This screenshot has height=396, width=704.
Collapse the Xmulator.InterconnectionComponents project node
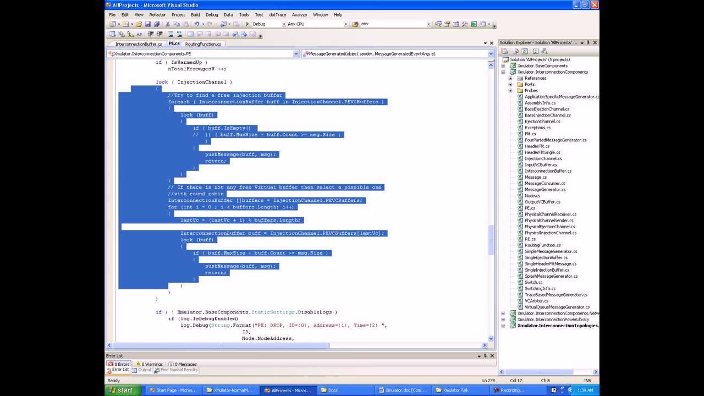(503, 72)
